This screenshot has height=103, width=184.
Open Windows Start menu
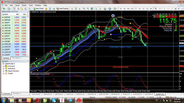(x=4, y=100)
